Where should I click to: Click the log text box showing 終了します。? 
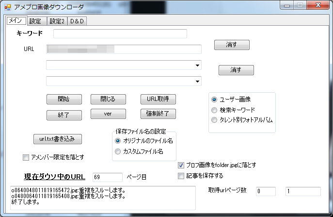pyautogui.click(x=103, y=198)
